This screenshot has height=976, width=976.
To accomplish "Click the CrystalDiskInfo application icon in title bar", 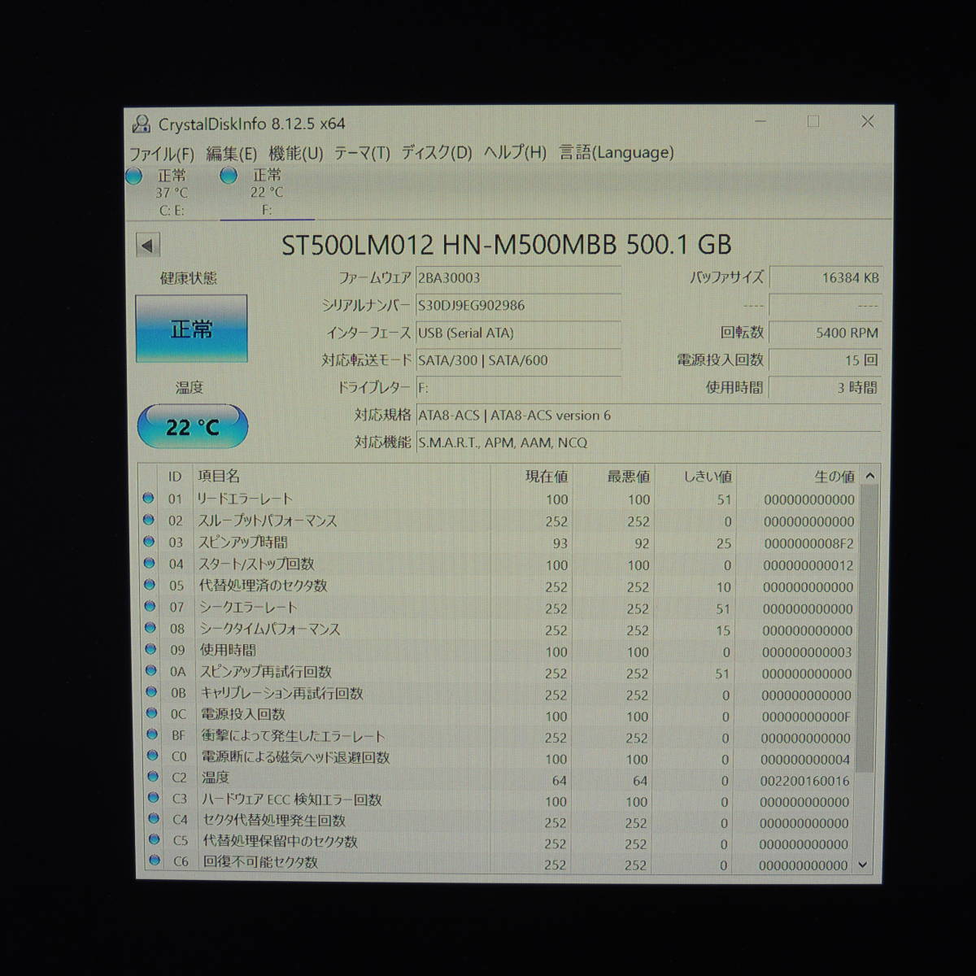I will pos(143,122).
